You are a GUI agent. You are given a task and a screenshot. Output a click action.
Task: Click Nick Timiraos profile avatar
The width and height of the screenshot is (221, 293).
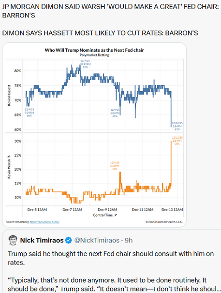(x=13, y=240)
